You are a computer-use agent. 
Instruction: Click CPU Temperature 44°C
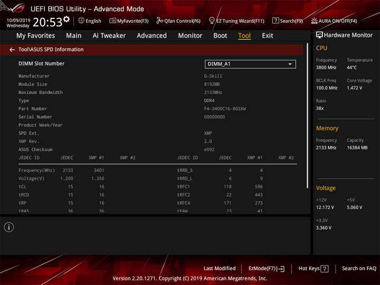pos(351,68)
